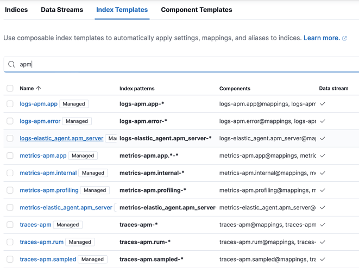The height and width of the screenshot is (272, 359).
Task: Open the metrics-apm.internal template link
Action: pos(48,173)
